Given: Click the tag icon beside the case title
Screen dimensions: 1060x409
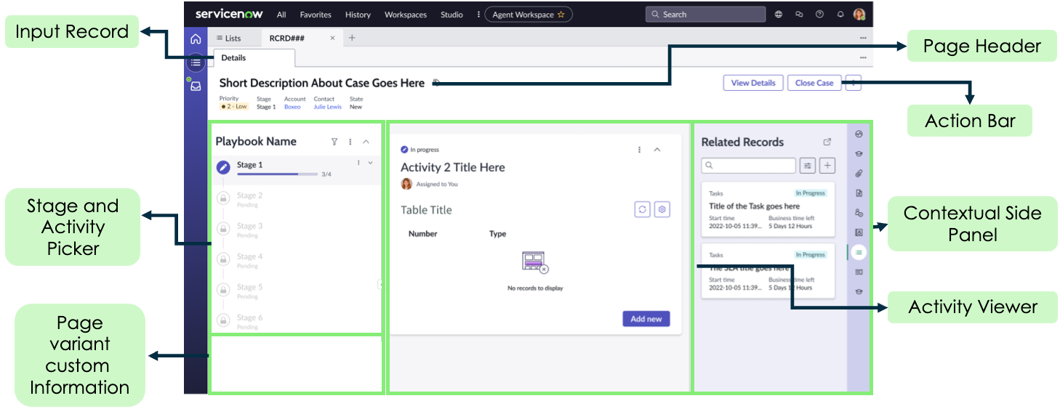Looking at the screenshot, I should tap(435, 82).
